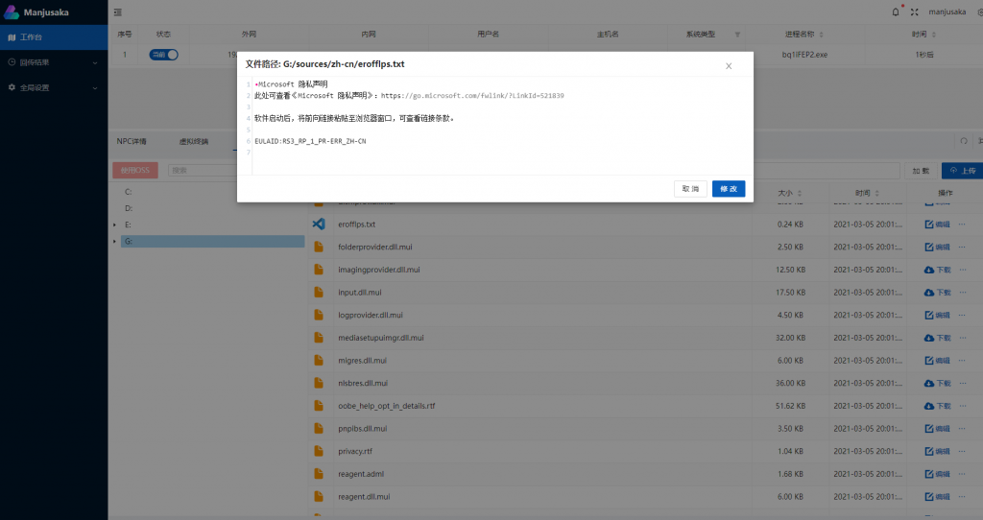The height and width of the screenshot is (520, 983).
Task: Open more options for imagingprovider.dll.mui row
Action: (x=962, y=270)
